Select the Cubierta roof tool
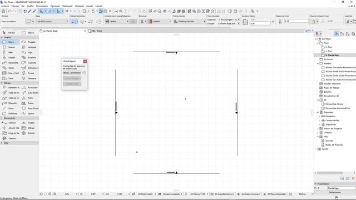 (29, 63)
